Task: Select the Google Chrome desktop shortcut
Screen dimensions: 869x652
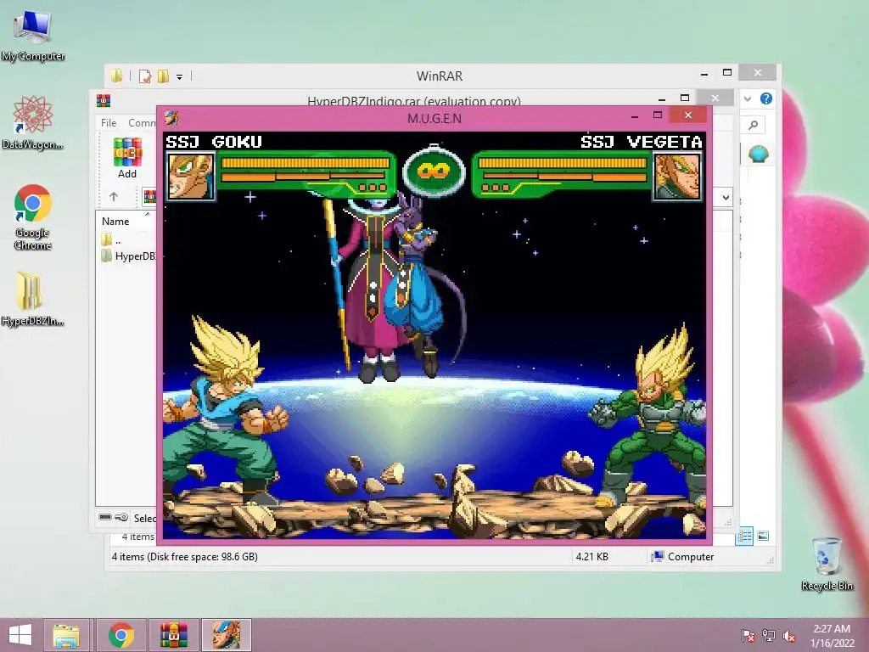Action: coord(33,217)
